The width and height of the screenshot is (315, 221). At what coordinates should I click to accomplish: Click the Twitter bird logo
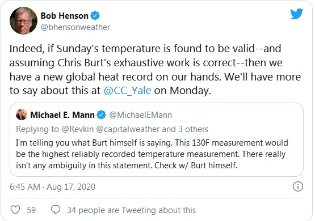pyautogui.click(x=296, y=14)
